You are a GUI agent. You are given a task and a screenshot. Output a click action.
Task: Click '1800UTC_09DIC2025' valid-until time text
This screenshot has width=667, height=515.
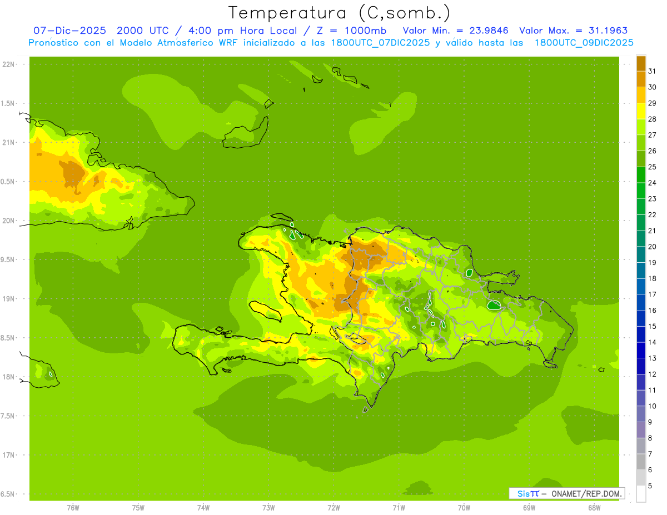584,43
